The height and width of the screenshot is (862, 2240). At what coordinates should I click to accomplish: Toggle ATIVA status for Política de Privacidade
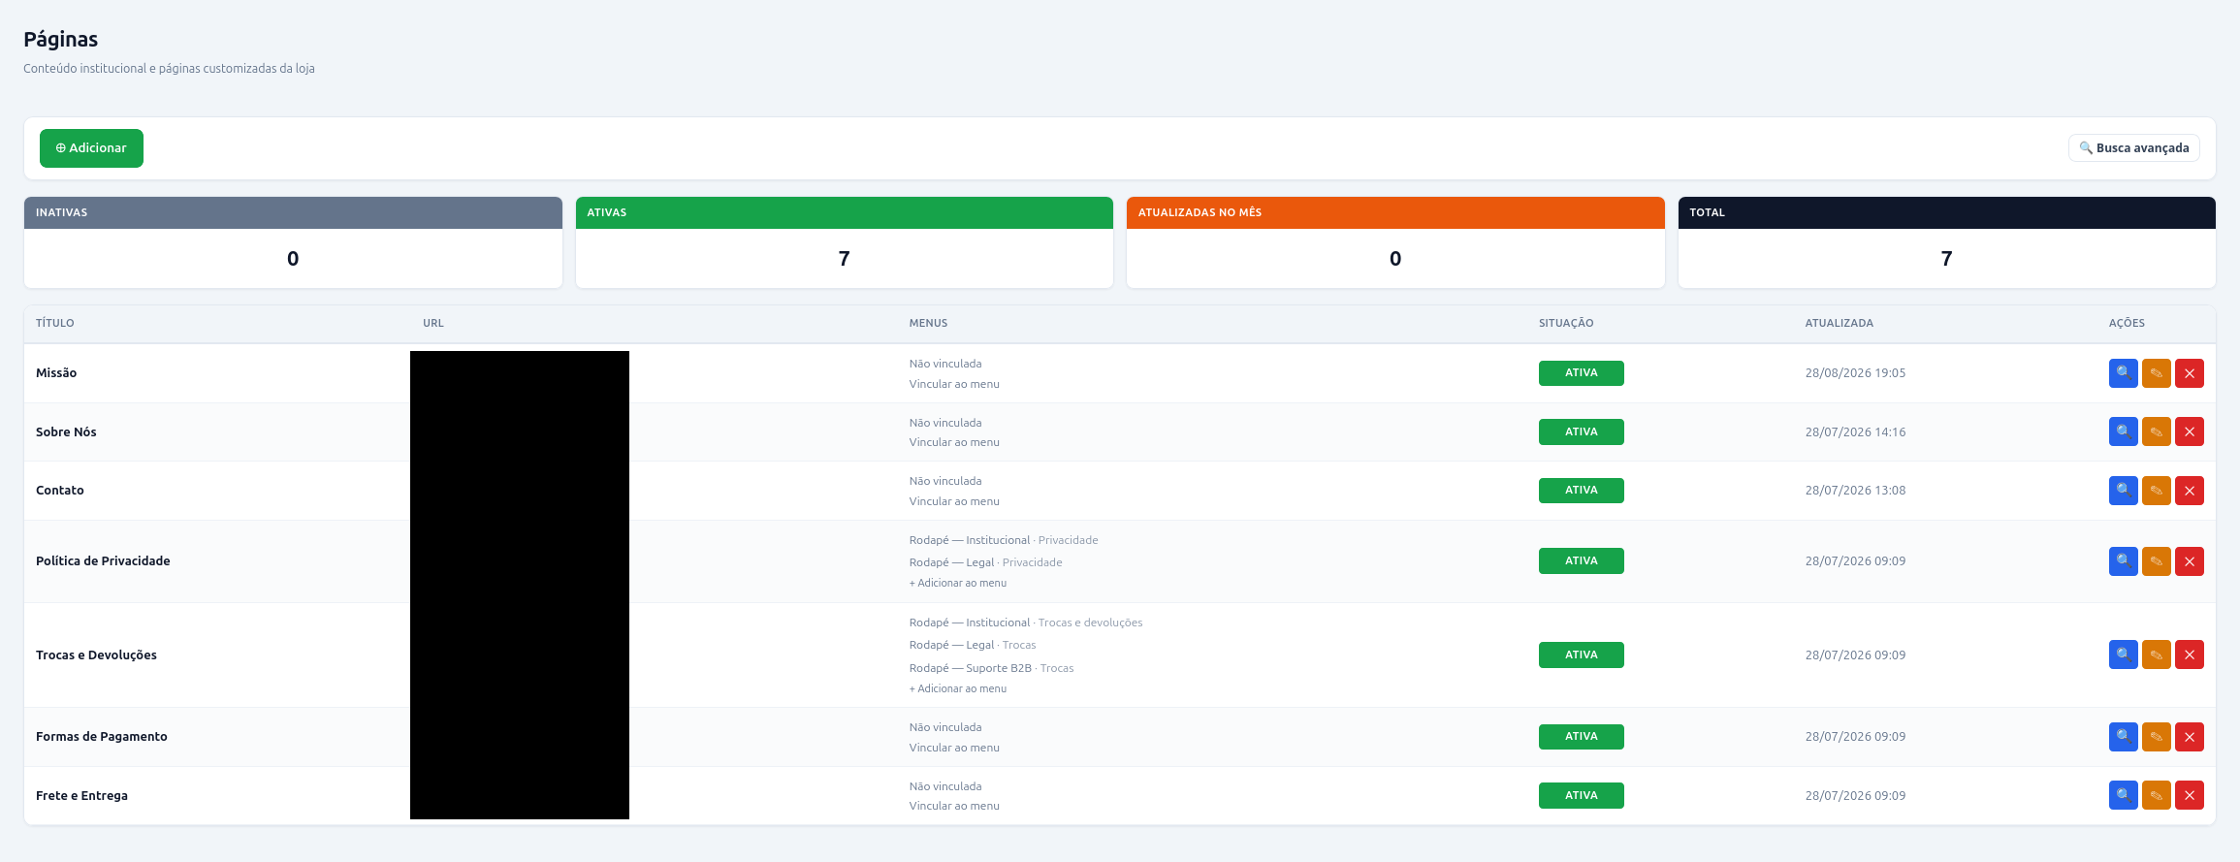point(1581,561)
